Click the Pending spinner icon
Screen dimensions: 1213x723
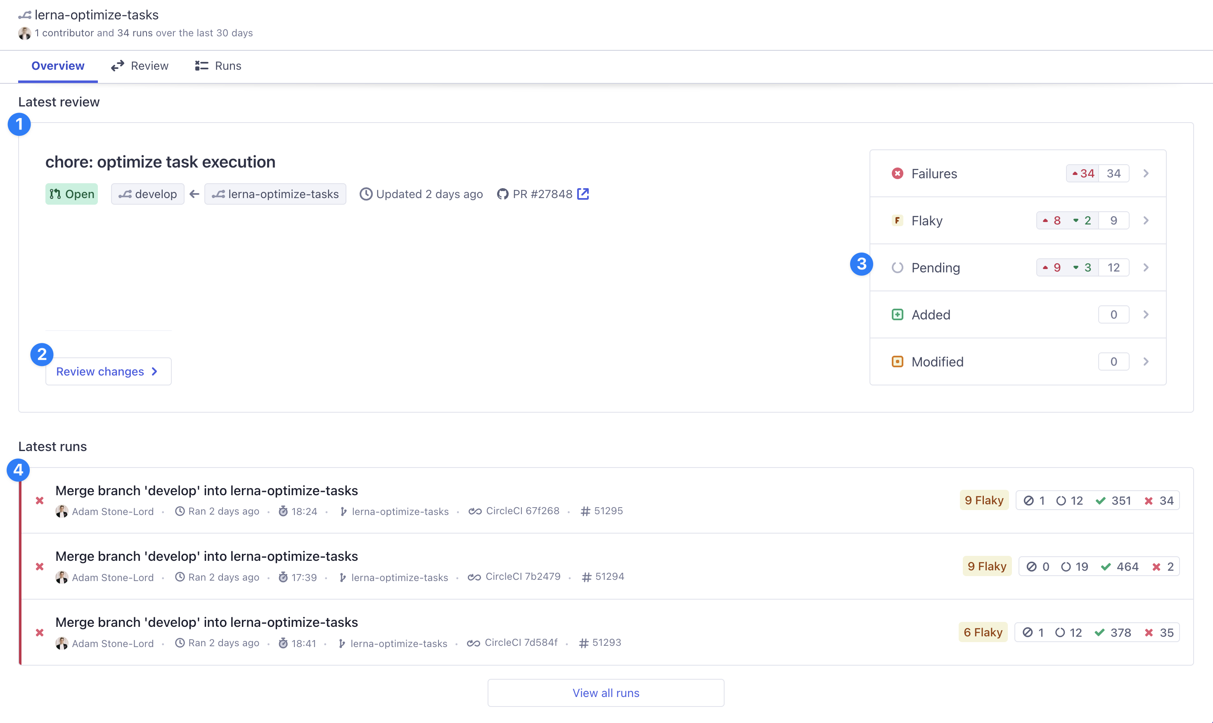click(897, 267)
